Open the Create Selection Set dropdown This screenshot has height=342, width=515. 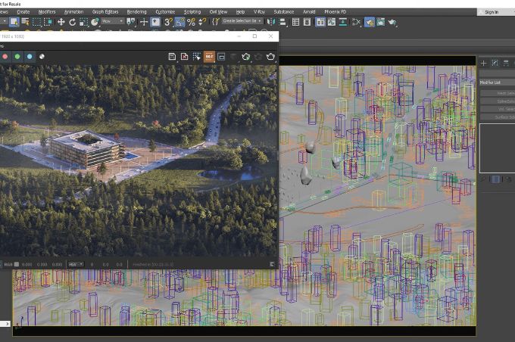242,21
